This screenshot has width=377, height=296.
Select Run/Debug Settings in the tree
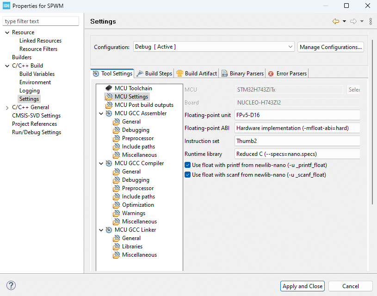click(37, 132)
